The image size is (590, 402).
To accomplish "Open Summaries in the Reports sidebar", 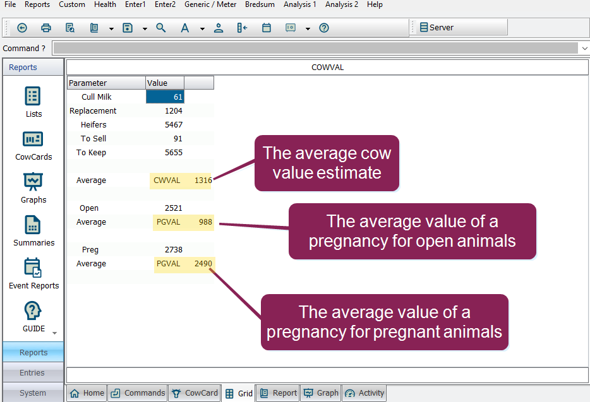I will point(33,231).
